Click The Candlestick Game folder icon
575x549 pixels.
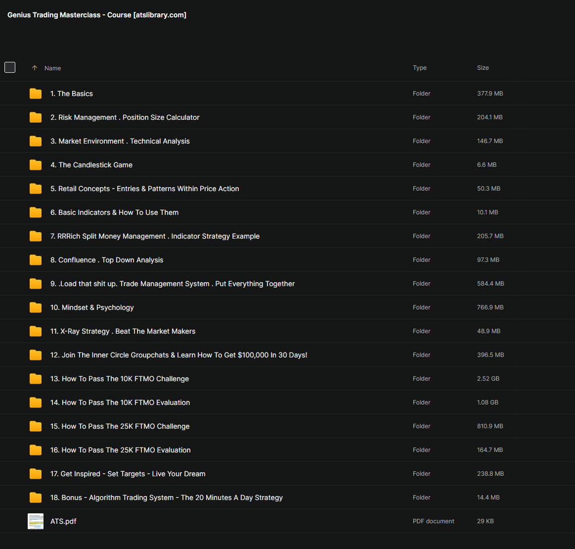tap(36, 165)
